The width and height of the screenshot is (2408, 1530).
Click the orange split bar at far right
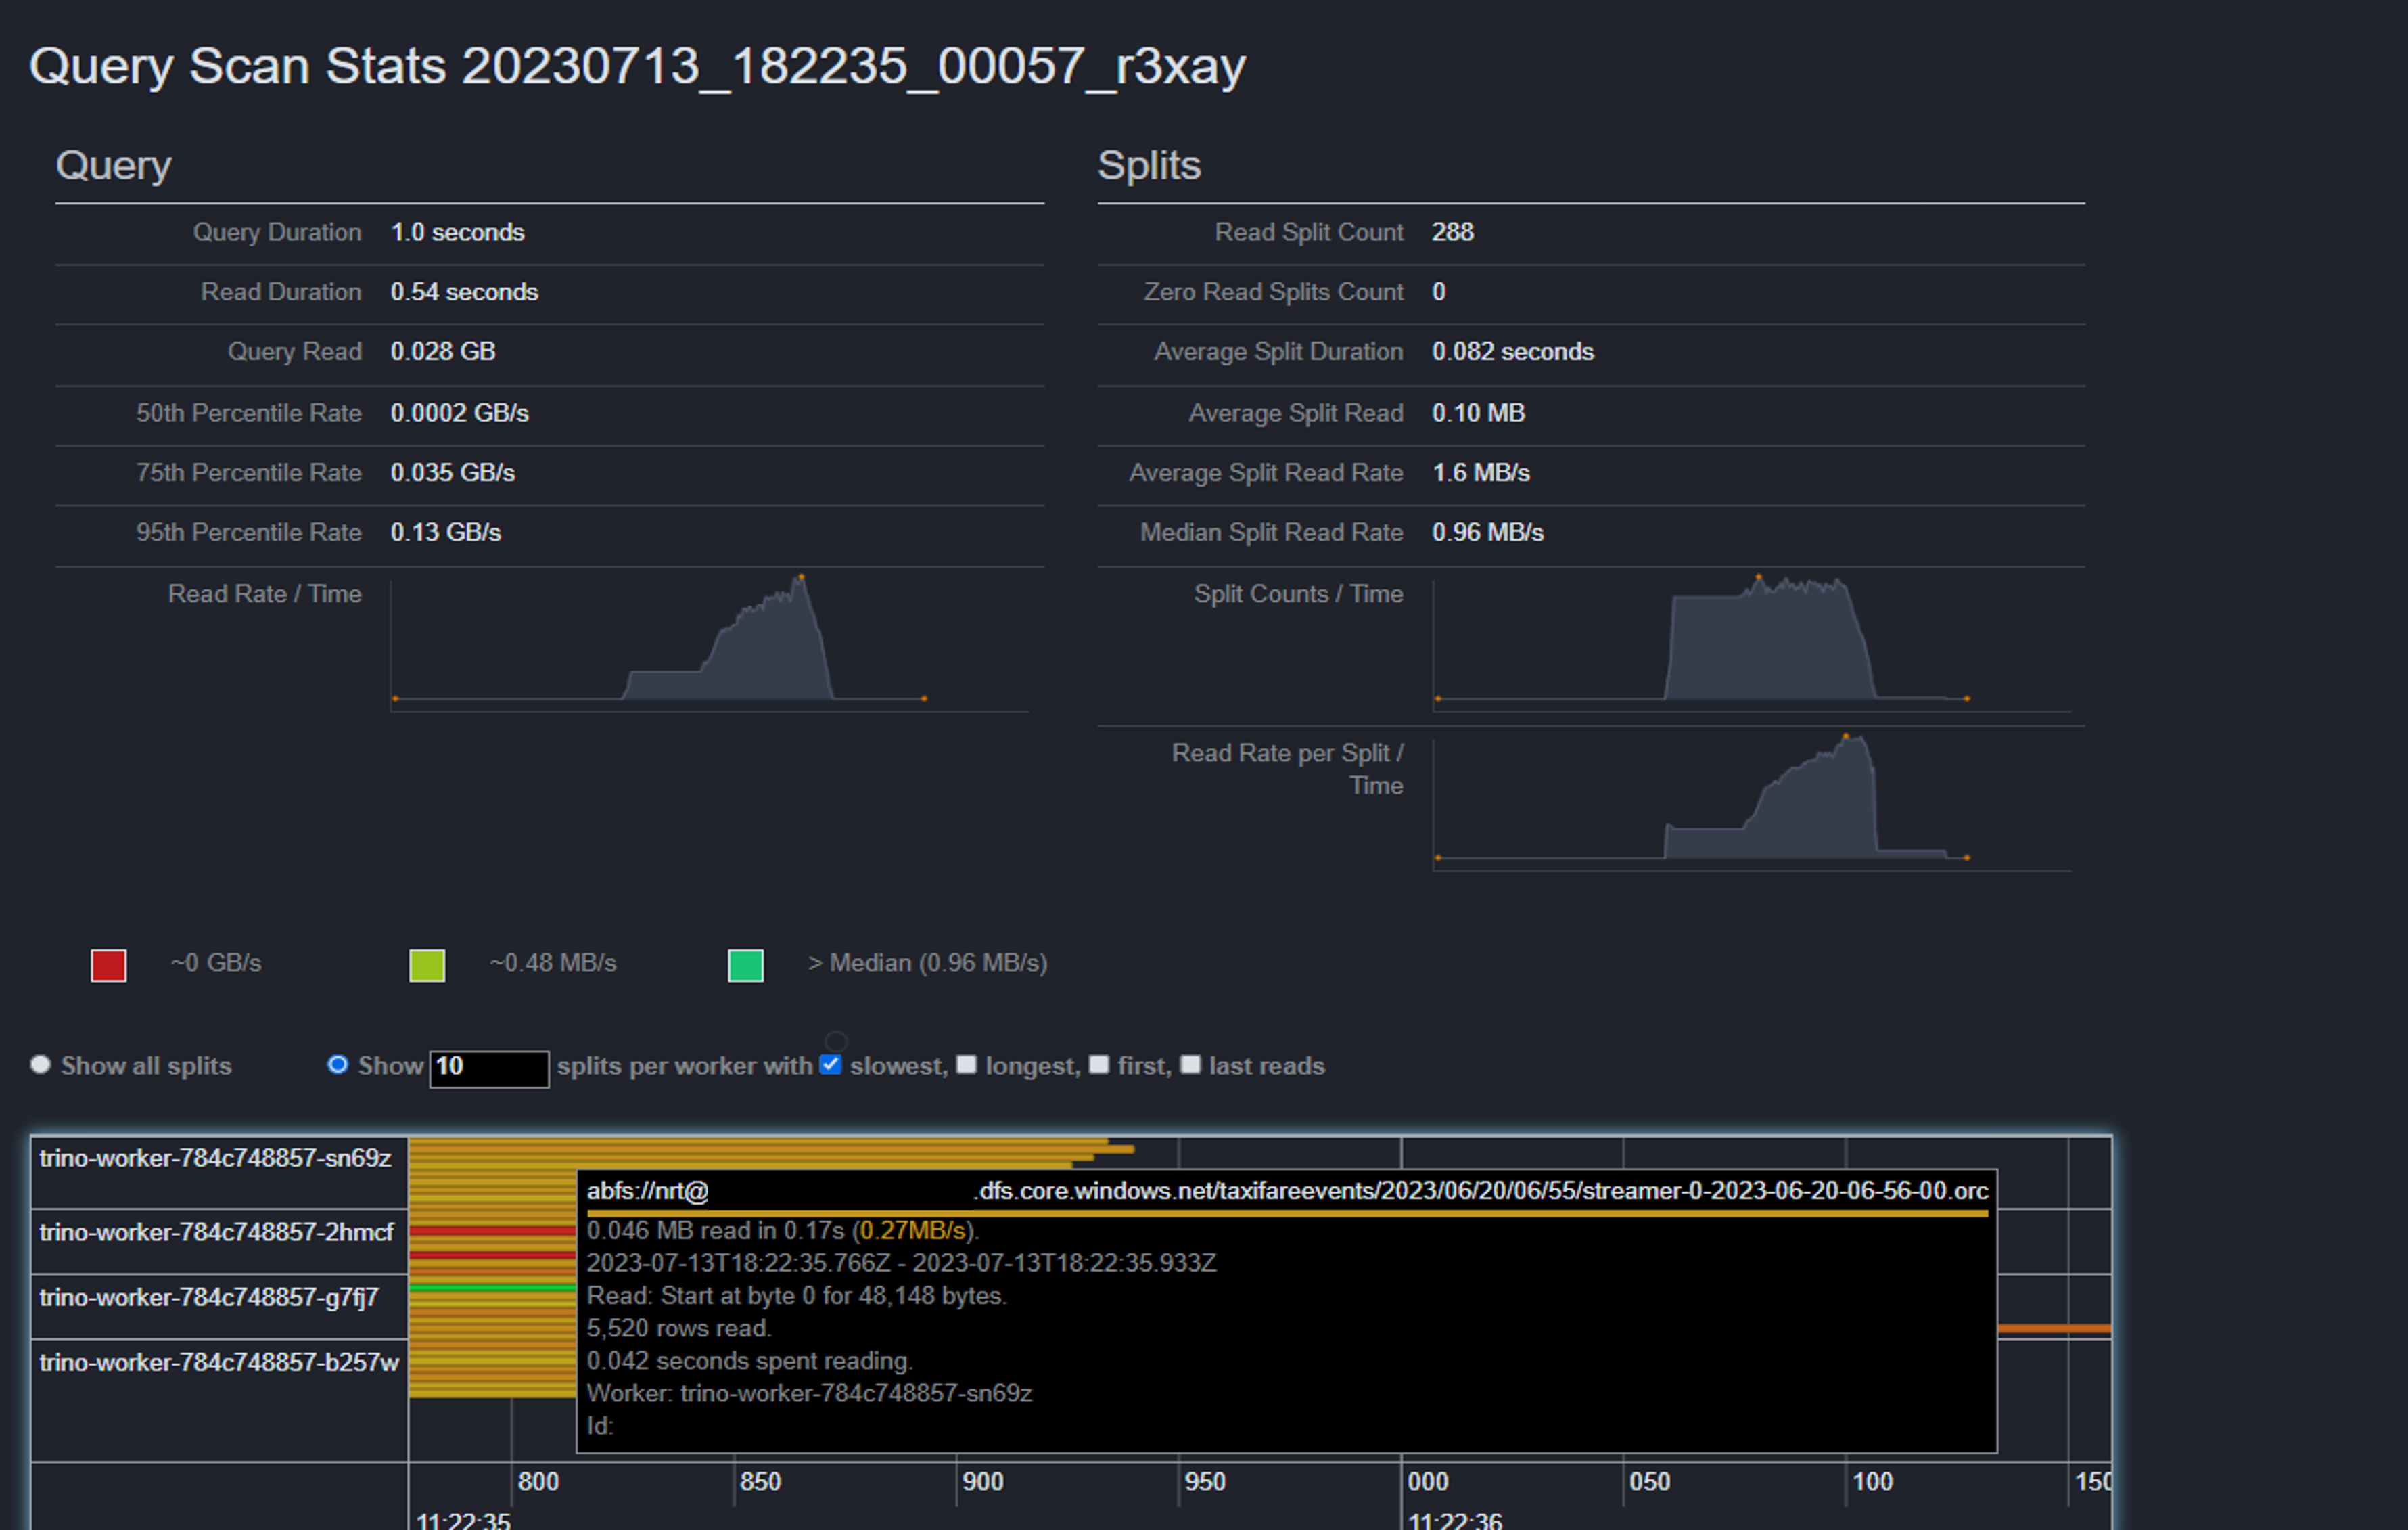click(x=2054, y=1328)
